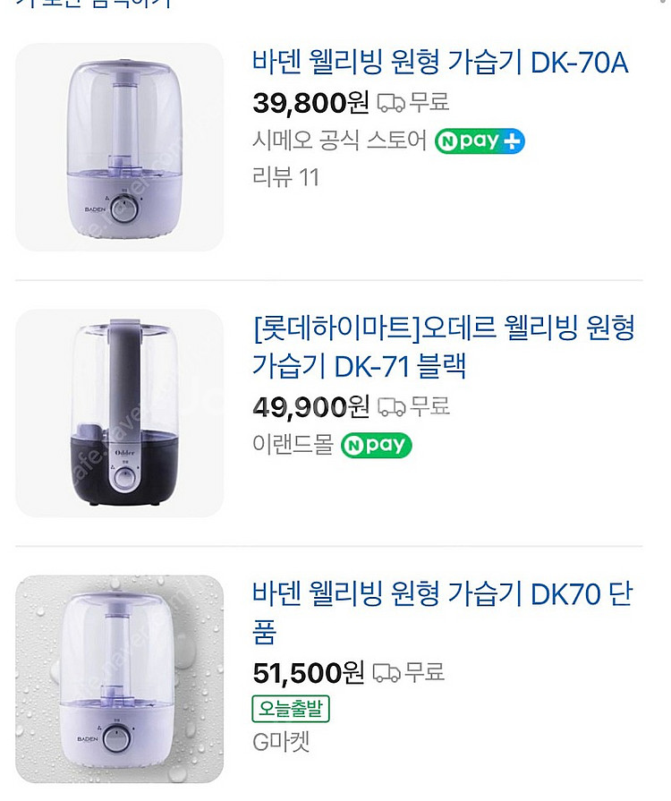Viewport: 671px width, 801px height.
Task: Click the delivery truck icon by 51,500원
Action: pyautogui.click(x=386, y=672)
